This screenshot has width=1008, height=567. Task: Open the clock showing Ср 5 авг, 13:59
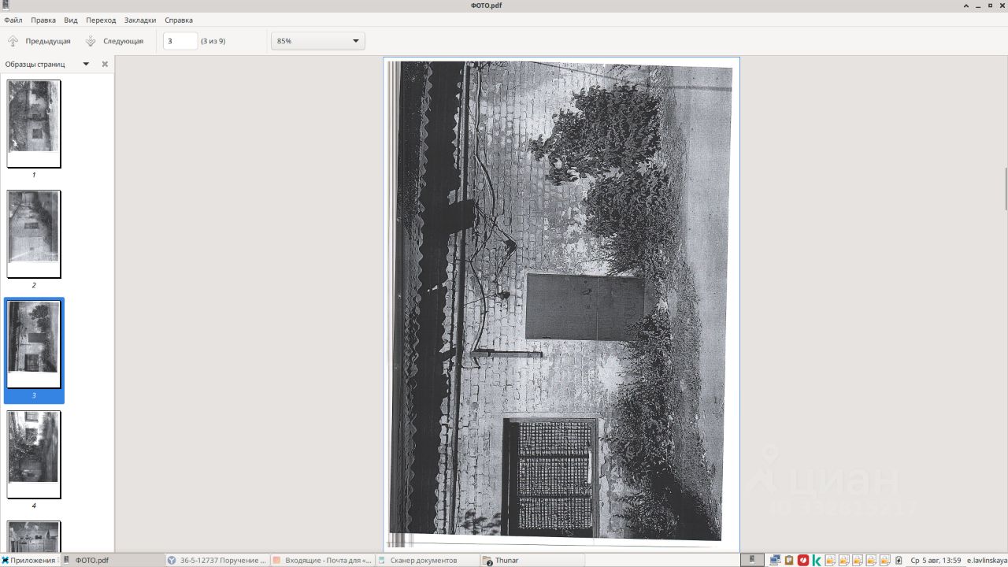[x=936, y=561]
